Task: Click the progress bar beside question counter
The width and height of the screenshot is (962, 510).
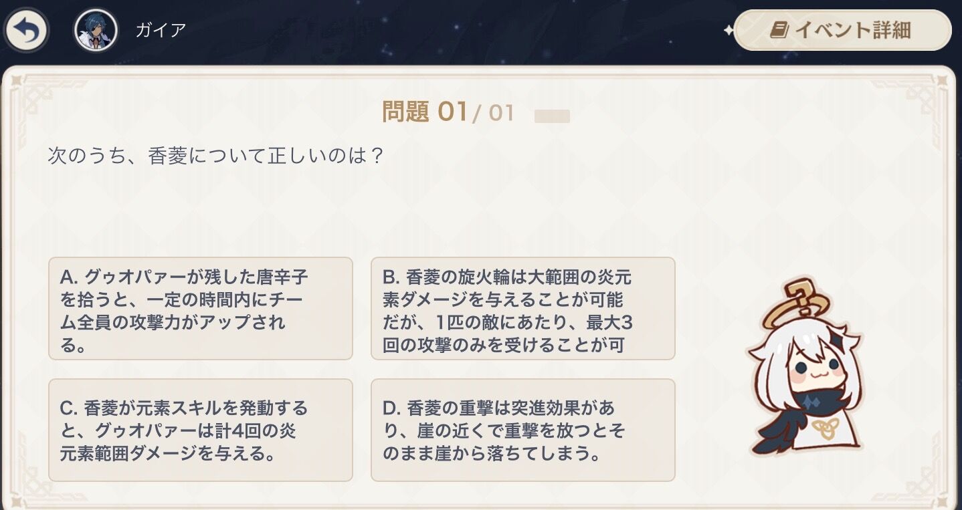Action: coord(552,116)
